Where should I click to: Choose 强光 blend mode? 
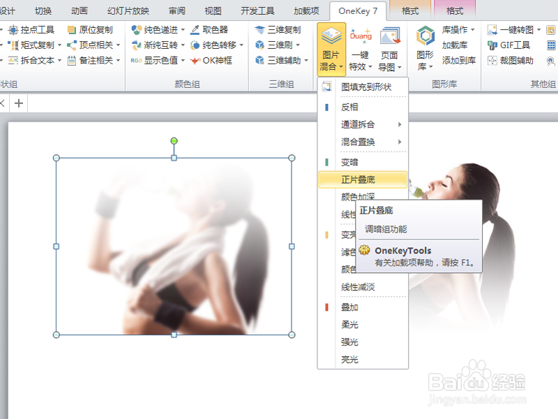(x=363, y=342)
